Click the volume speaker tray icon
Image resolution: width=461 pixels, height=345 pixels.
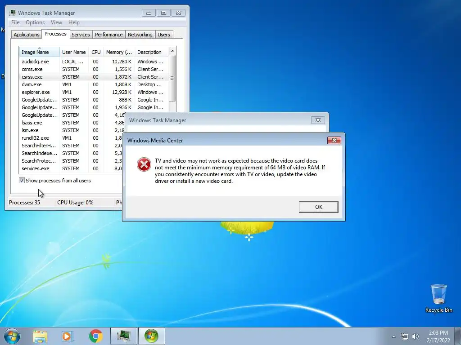pyautogui.click(x=415, y=336)
